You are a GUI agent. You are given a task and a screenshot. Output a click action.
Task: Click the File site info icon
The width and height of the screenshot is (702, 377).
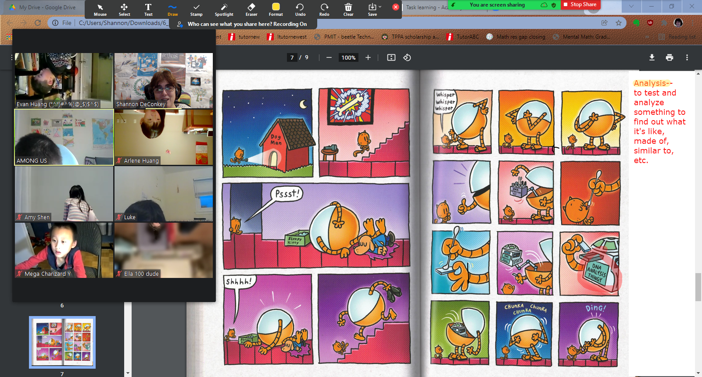pyautogui.click(x=62, y=23)
